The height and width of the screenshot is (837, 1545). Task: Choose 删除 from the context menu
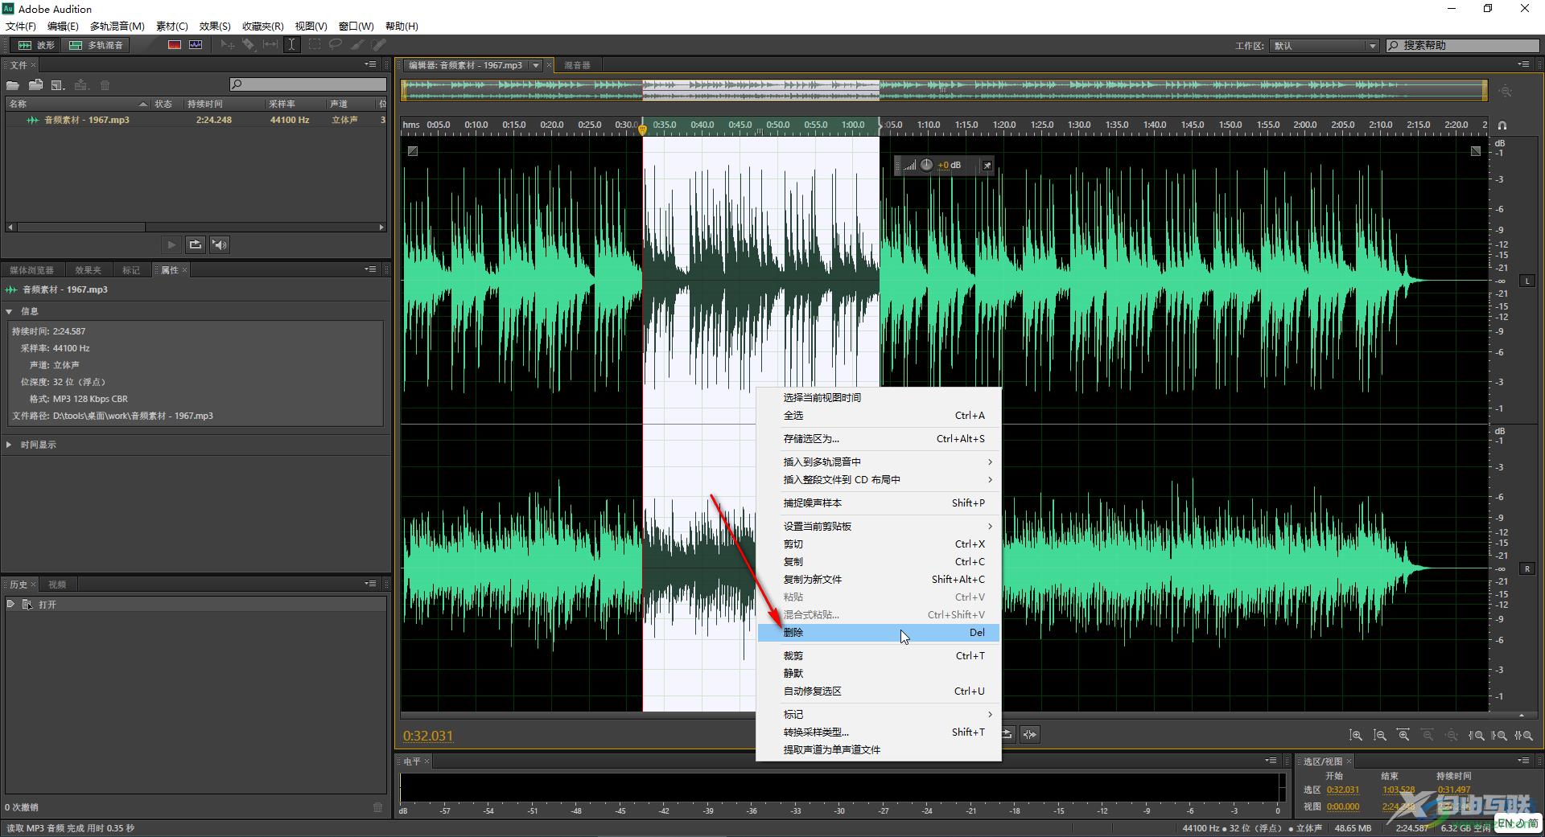tap(879, 633)
